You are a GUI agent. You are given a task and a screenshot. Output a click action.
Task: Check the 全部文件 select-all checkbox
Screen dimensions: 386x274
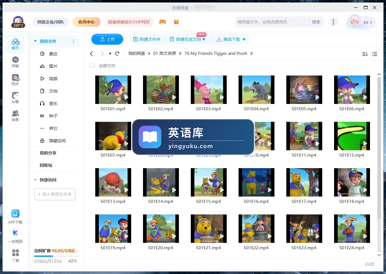[x=92, y=66]
